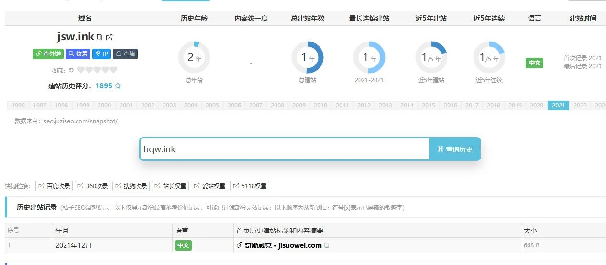Select the fifth heart in 收藏 rating
This screenshot has width=606, height=265.
[113, 70]
